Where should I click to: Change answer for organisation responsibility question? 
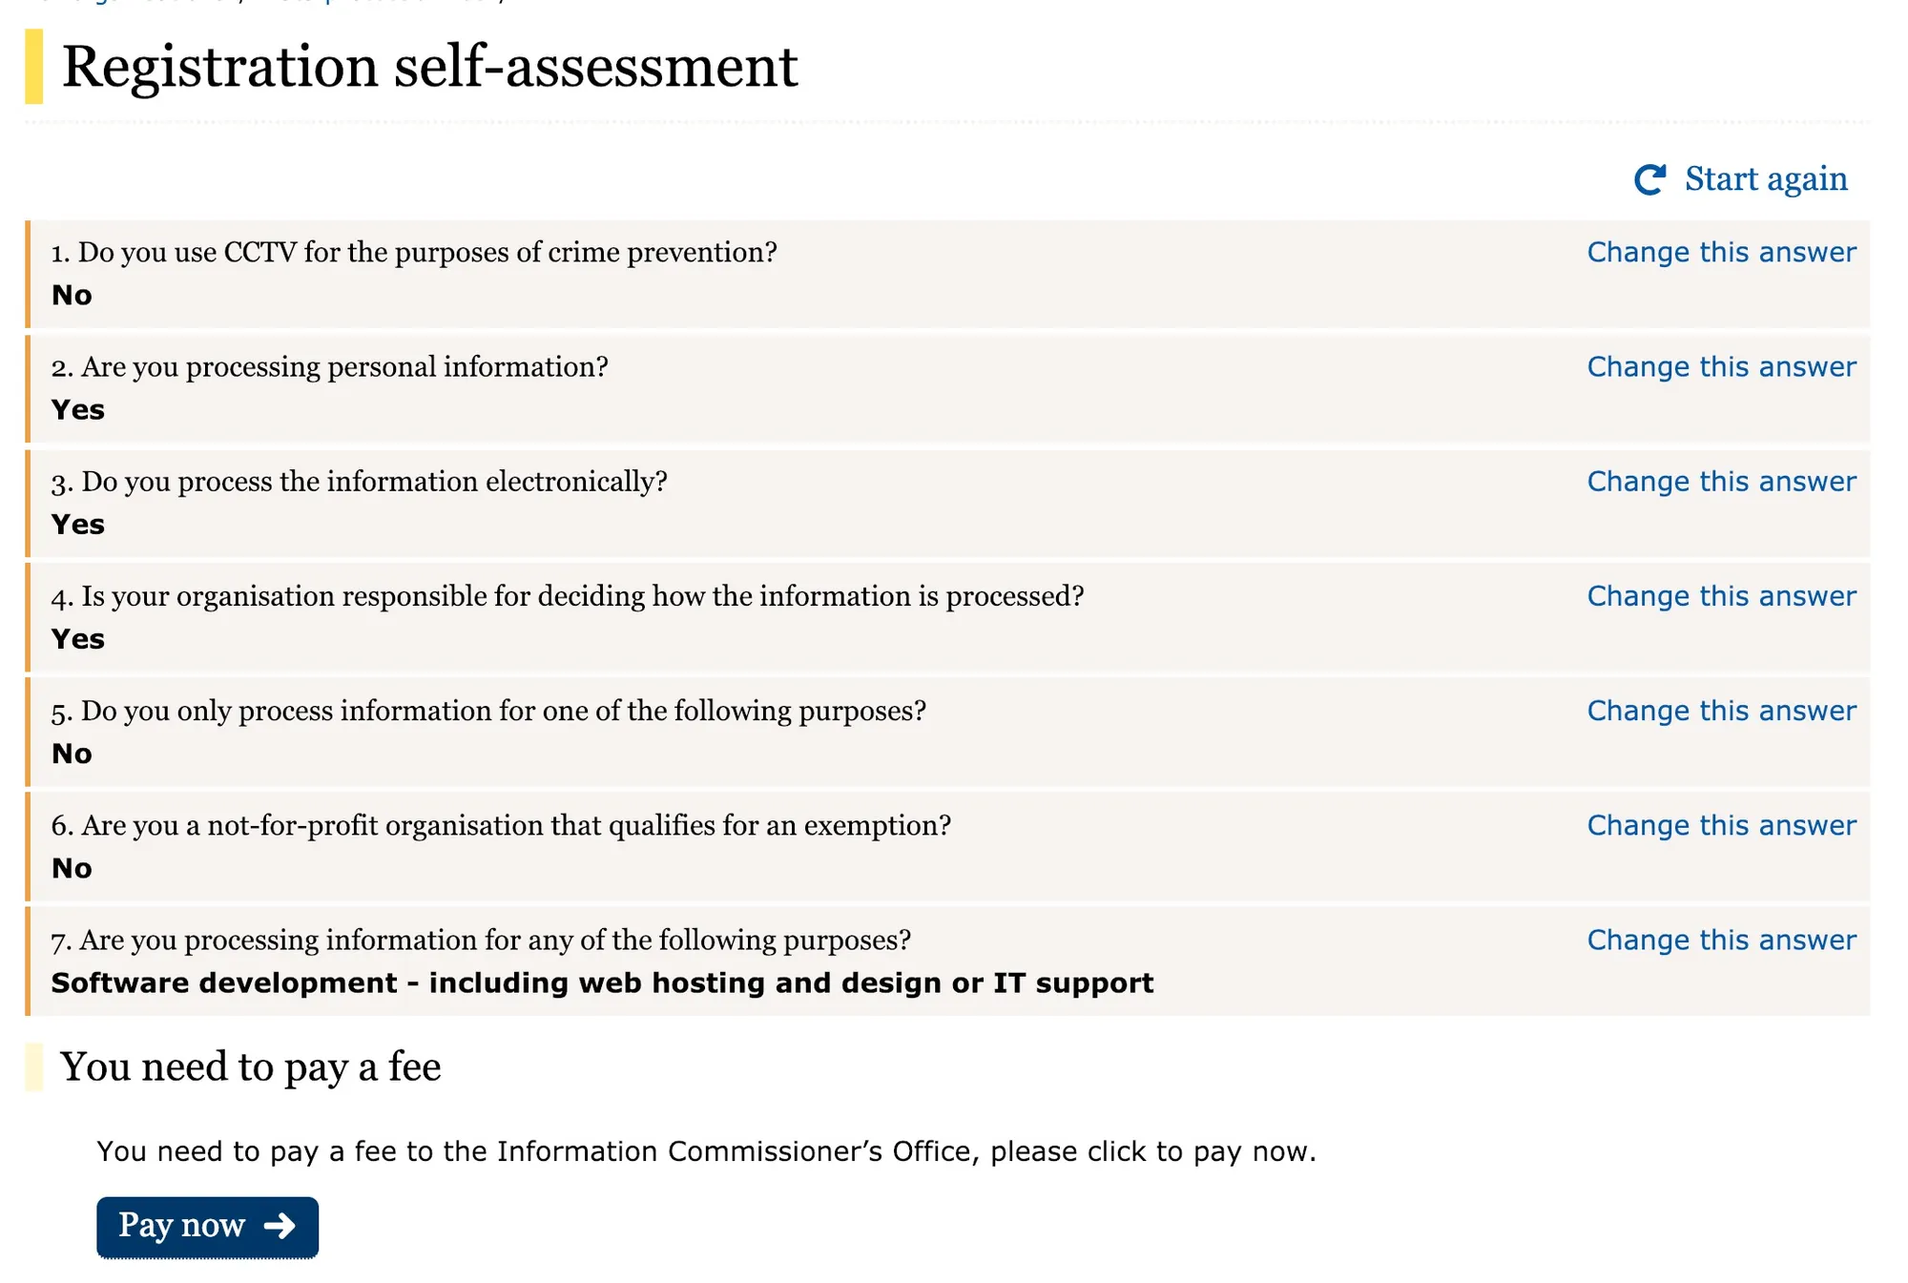(1721, 596)
